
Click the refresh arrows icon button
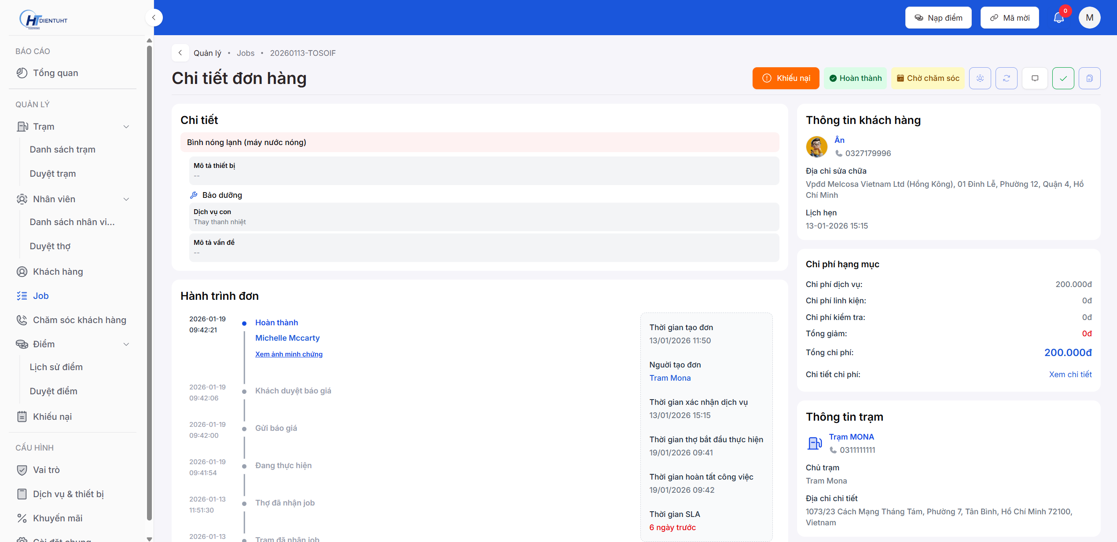click(1006, 78)
